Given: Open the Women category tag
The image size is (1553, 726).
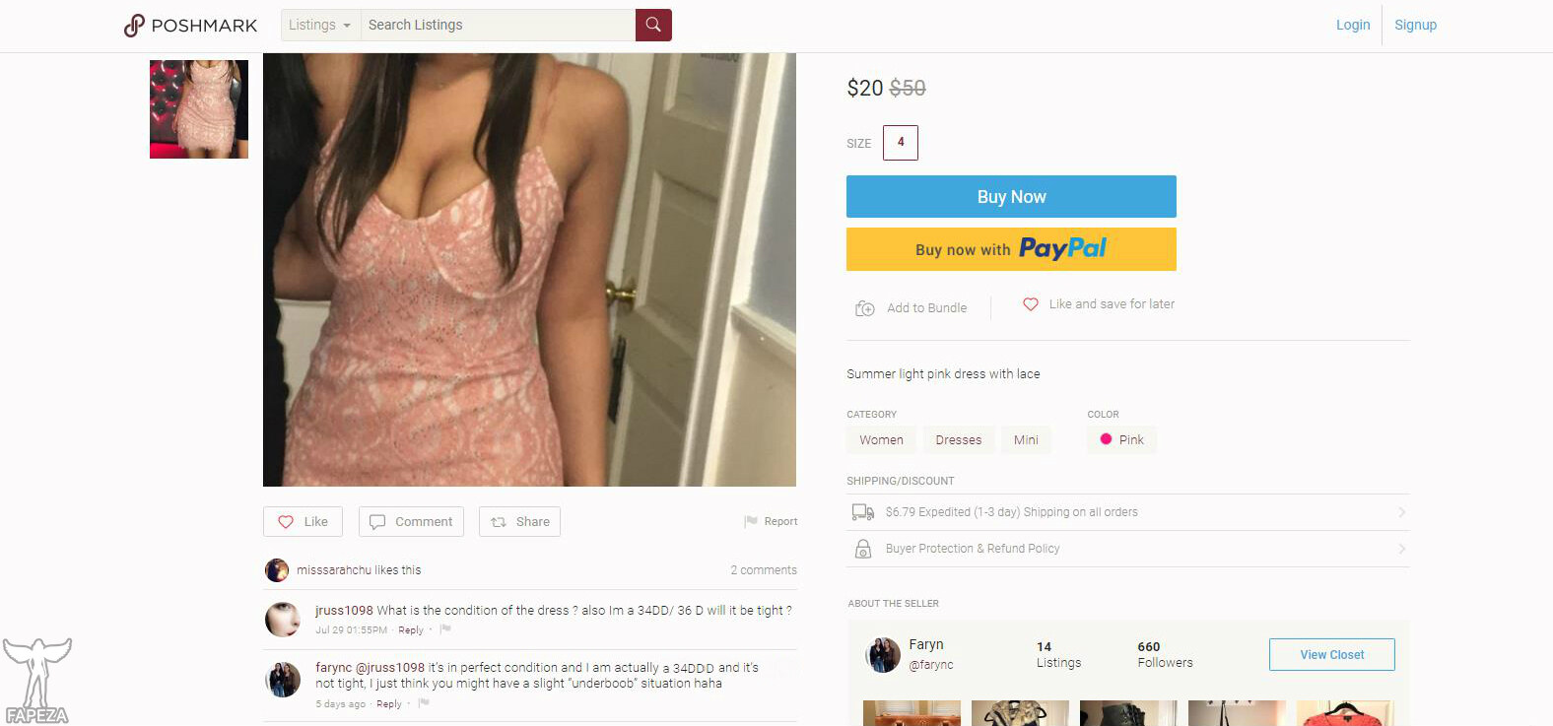Looking at the screenshot, I should click(881, 440).
